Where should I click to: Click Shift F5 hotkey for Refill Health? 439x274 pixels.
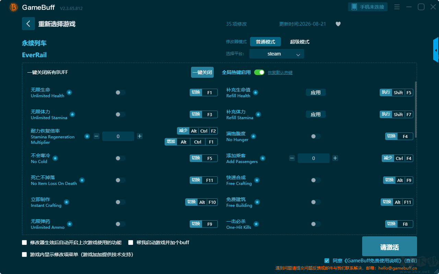pyautogui.click(x=396, y=92)
